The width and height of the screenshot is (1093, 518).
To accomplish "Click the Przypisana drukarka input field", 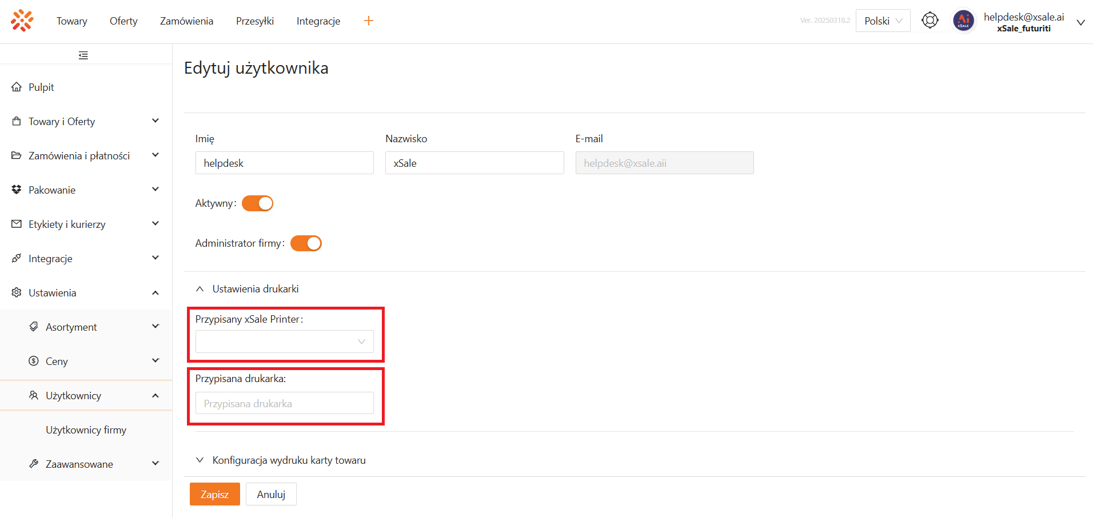I will pos(284,403).
